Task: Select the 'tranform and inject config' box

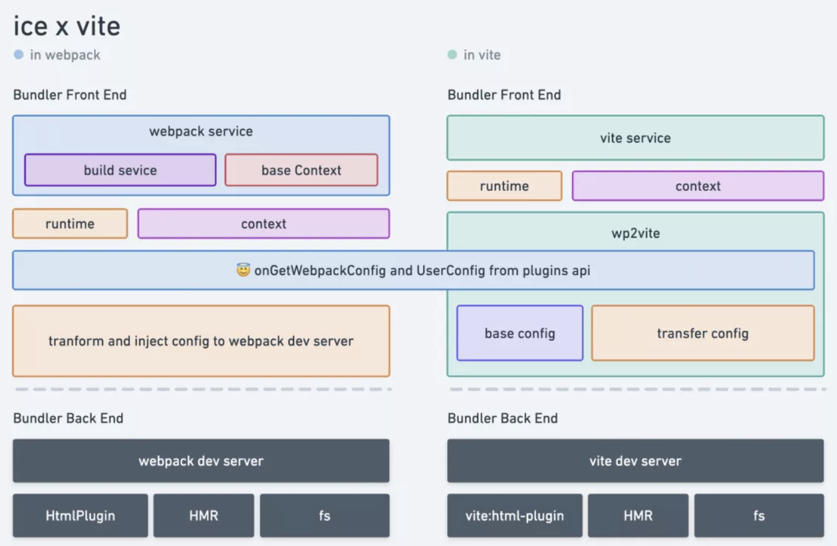Action: [x=201, y=341]
